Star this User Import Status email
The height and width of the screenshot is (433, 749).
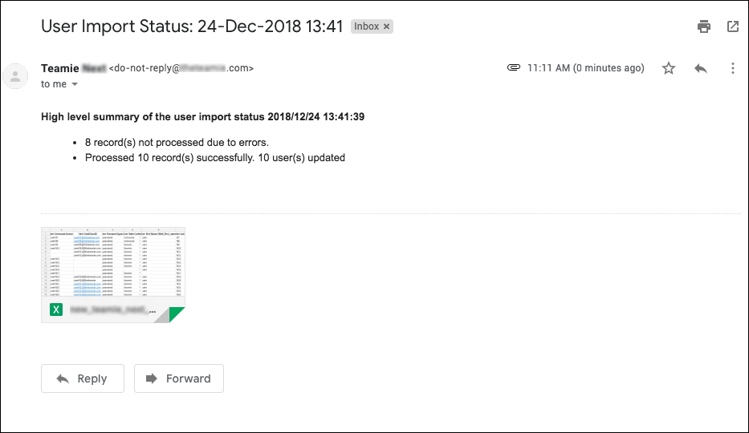(668, 68)
